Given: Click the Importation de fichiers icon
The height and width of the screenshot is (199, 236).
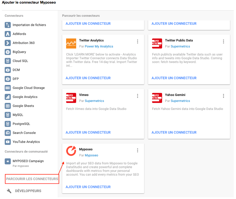Looking at the screenshot, I should pyautogui.click(x=8, y=25).
